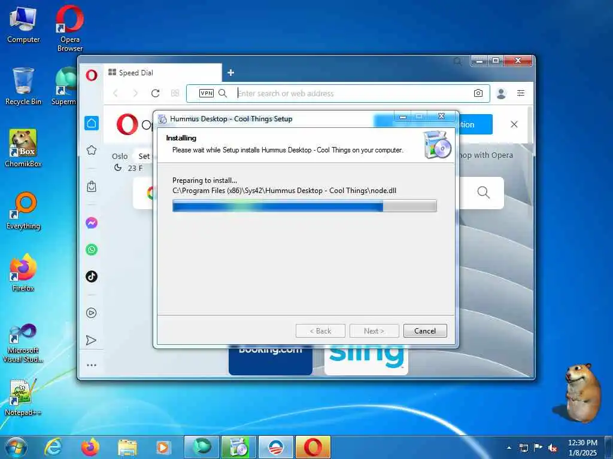Select the Supermium desktop shortcut
613x459 pixels.
click(x=64, y=87)
